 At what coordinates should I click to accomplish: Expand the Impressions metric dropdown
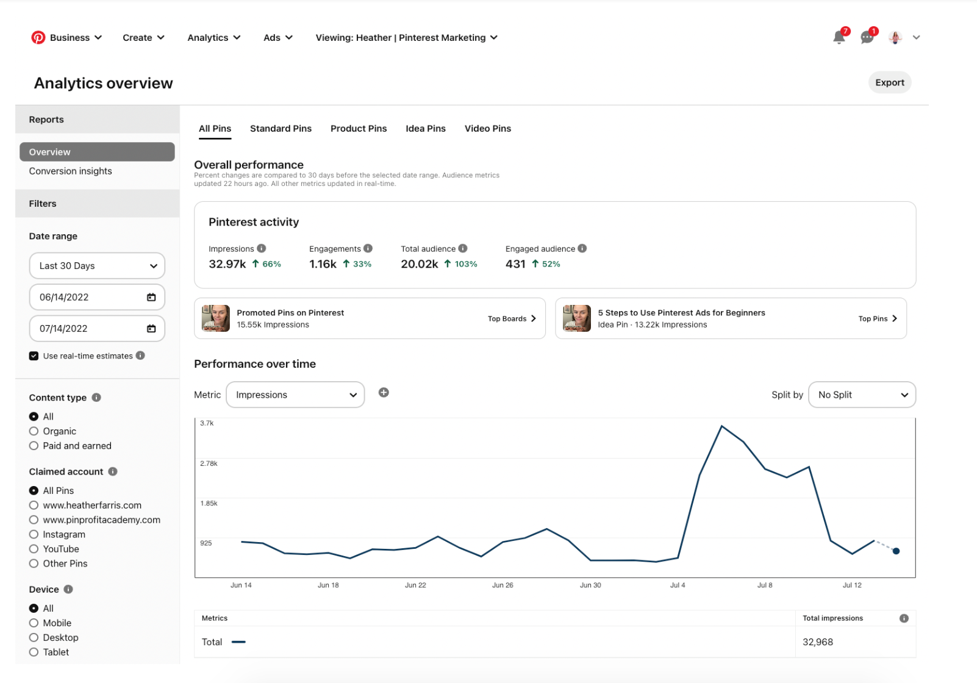295,395
